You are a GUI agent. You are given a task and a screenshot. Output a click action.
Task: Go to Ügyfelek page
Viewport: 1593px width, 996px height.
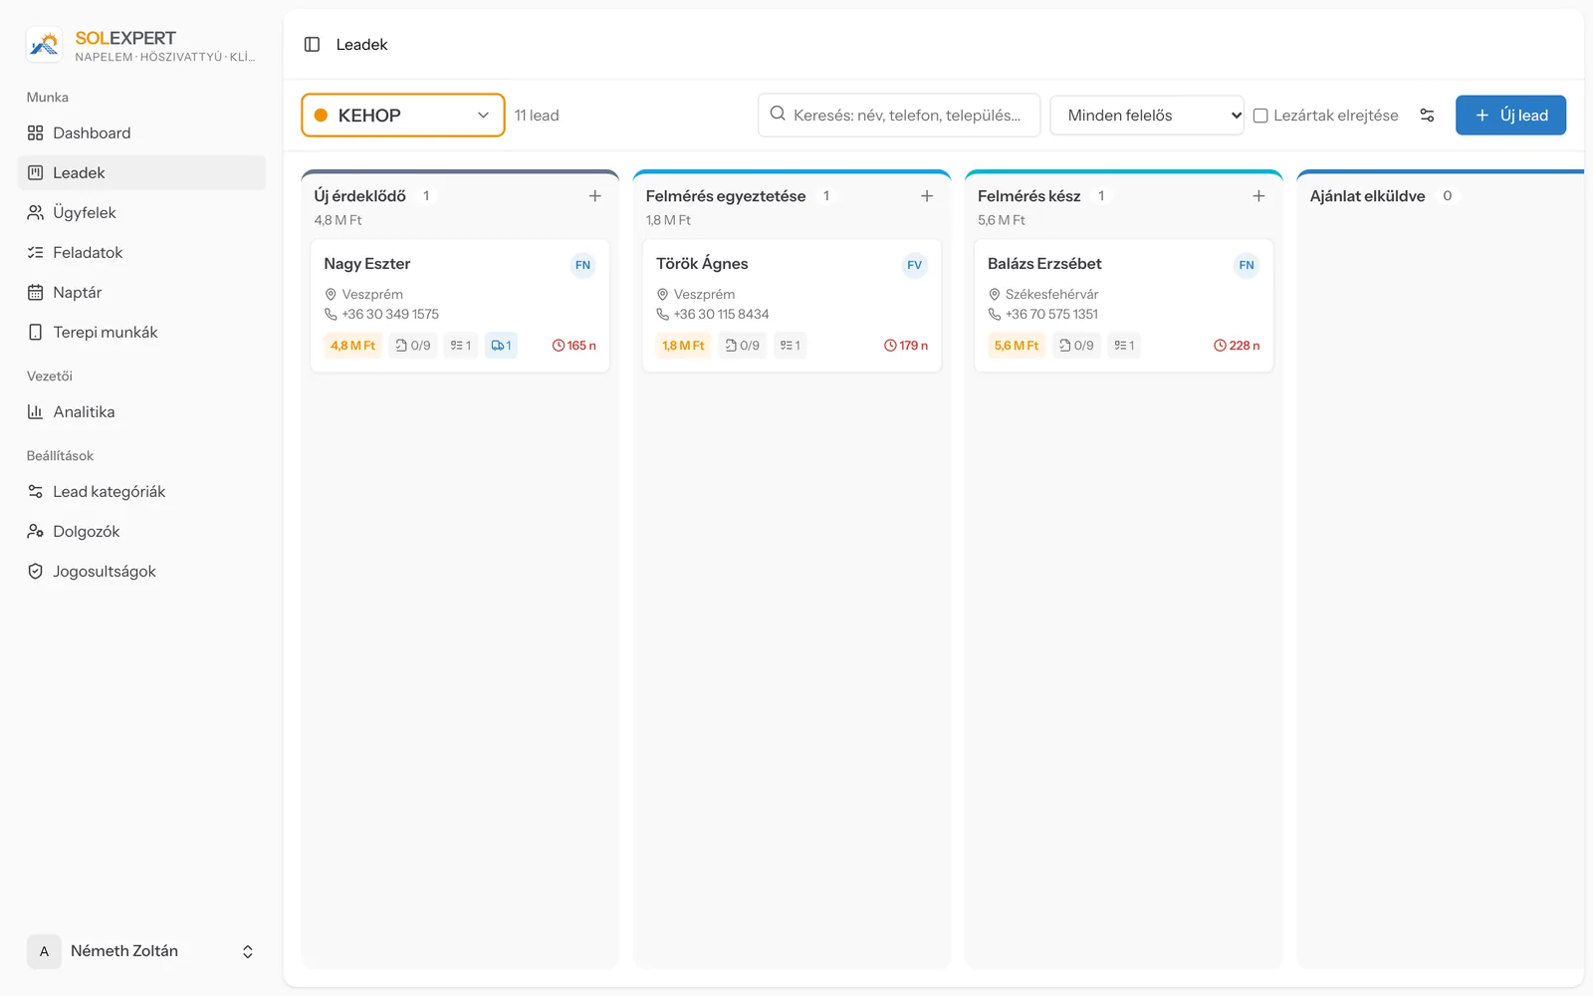click(141, 212)
